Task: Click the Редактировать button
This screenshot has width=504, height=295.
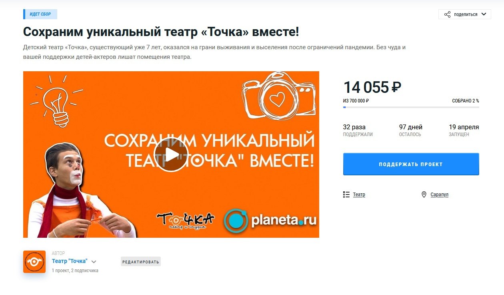Action: 141,262
